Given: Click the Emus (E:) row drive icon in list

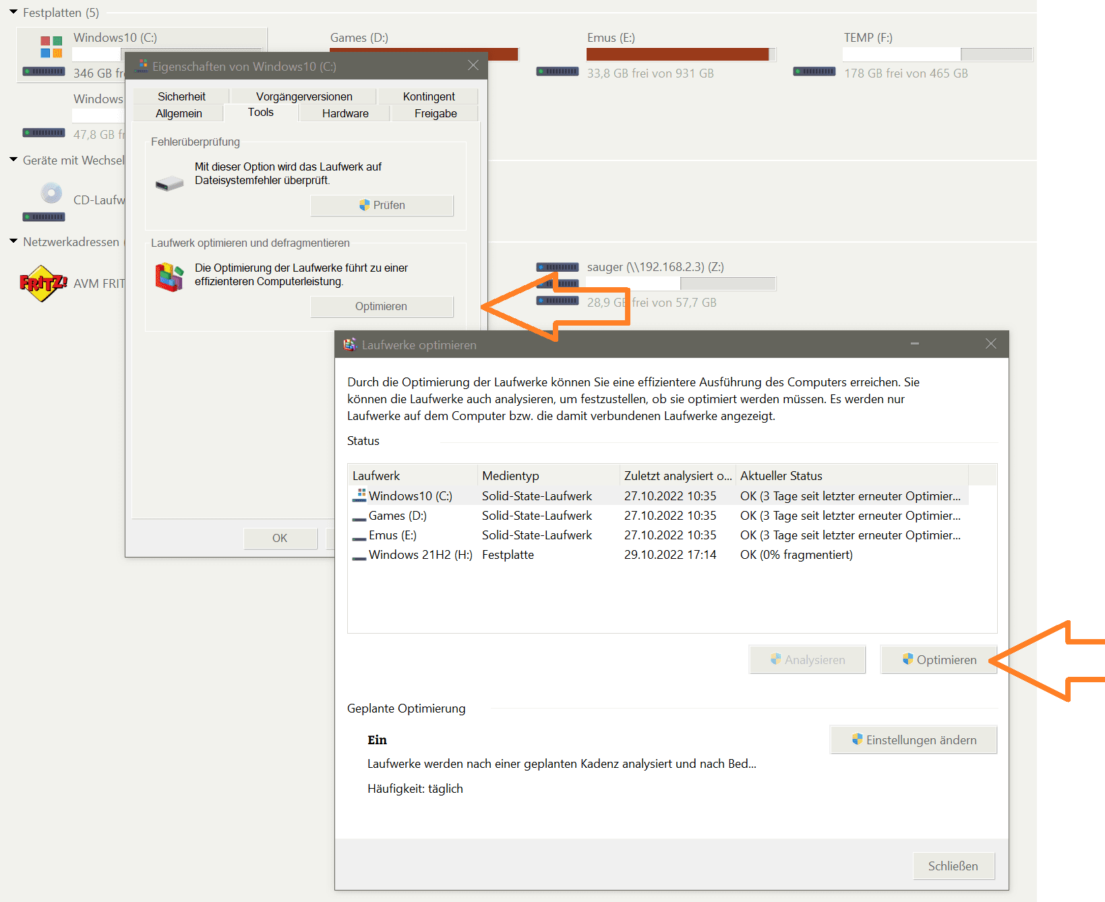Looking at the screenshot, I should tap(359, 539).
